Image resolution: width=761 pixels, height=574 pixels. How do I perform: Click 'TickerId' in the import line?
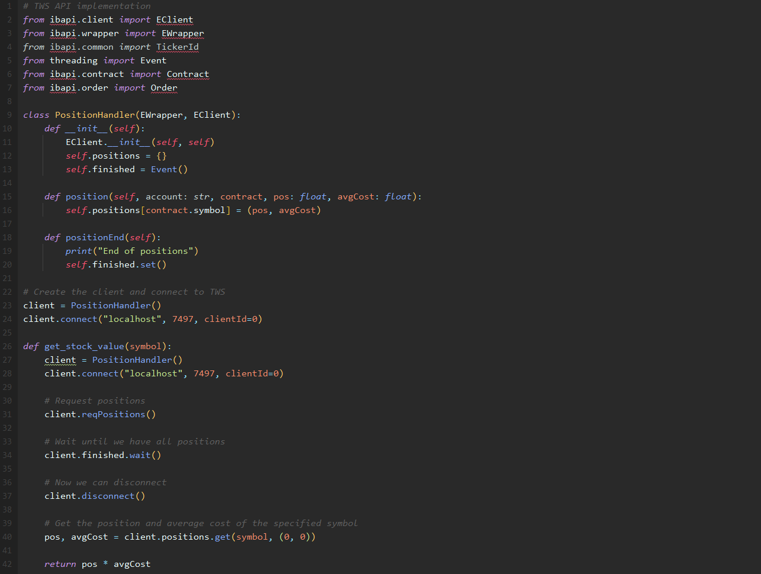pyautogui.click(x=178, y=47)
